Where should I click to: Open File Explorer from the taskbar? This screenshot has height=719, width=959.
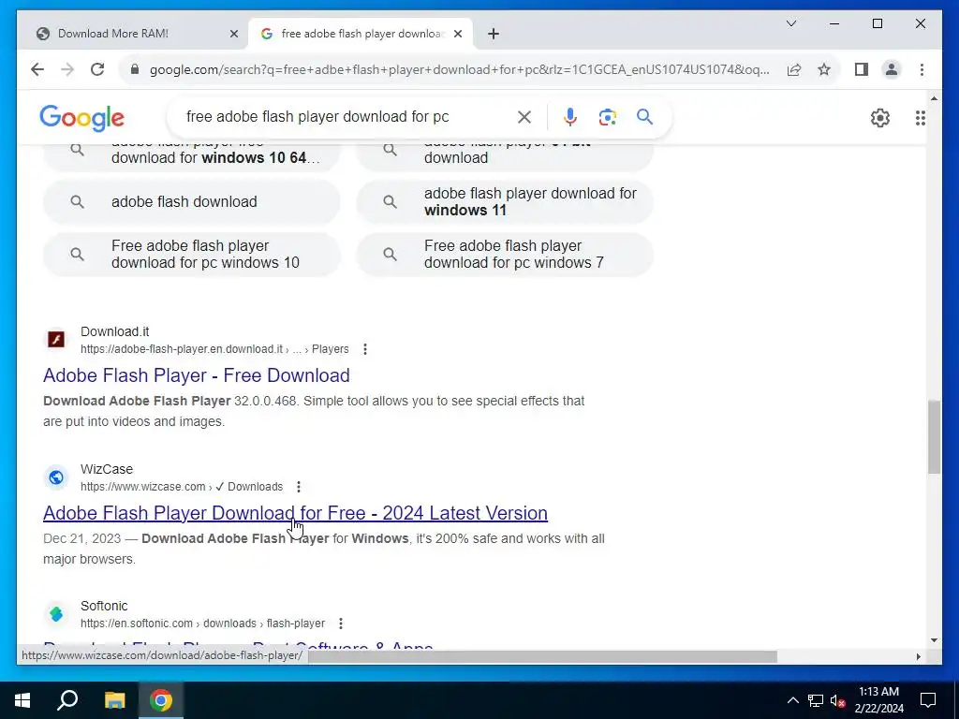coord(114,700)
